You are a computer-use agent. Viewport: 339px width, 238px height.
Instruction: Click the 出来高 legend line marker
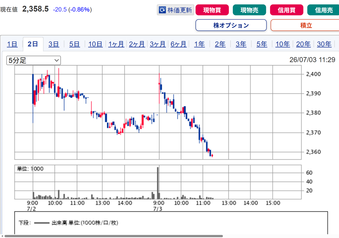coord(42,223)
